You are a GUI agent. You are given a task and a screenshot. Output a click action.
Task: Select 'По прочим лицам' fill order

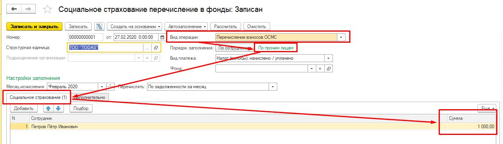pyautogui.click(x=276, y=48)
